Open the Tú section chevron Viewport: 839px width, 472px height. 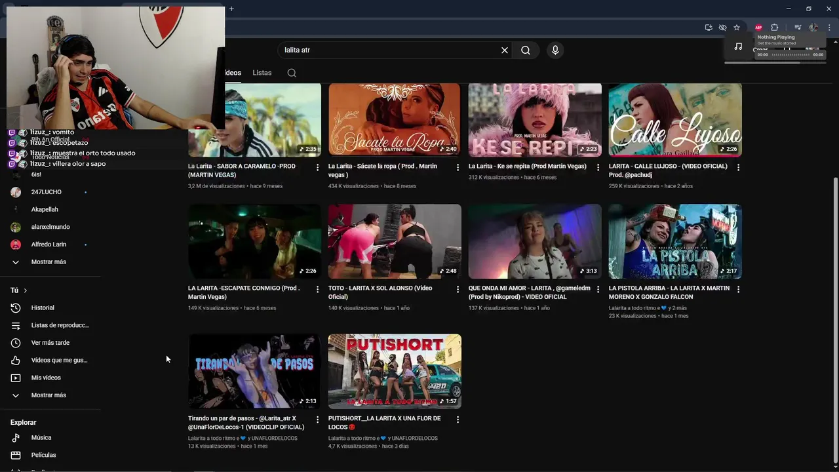click(x=26, y=290)
